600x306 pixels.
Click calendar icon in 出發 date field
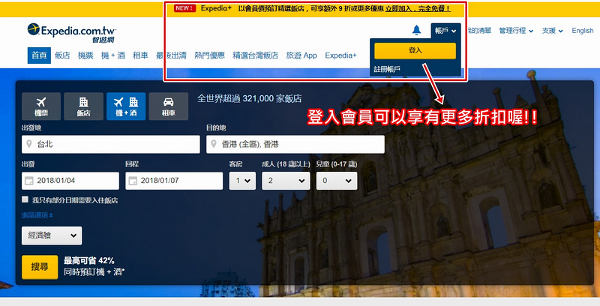[29, 181]
